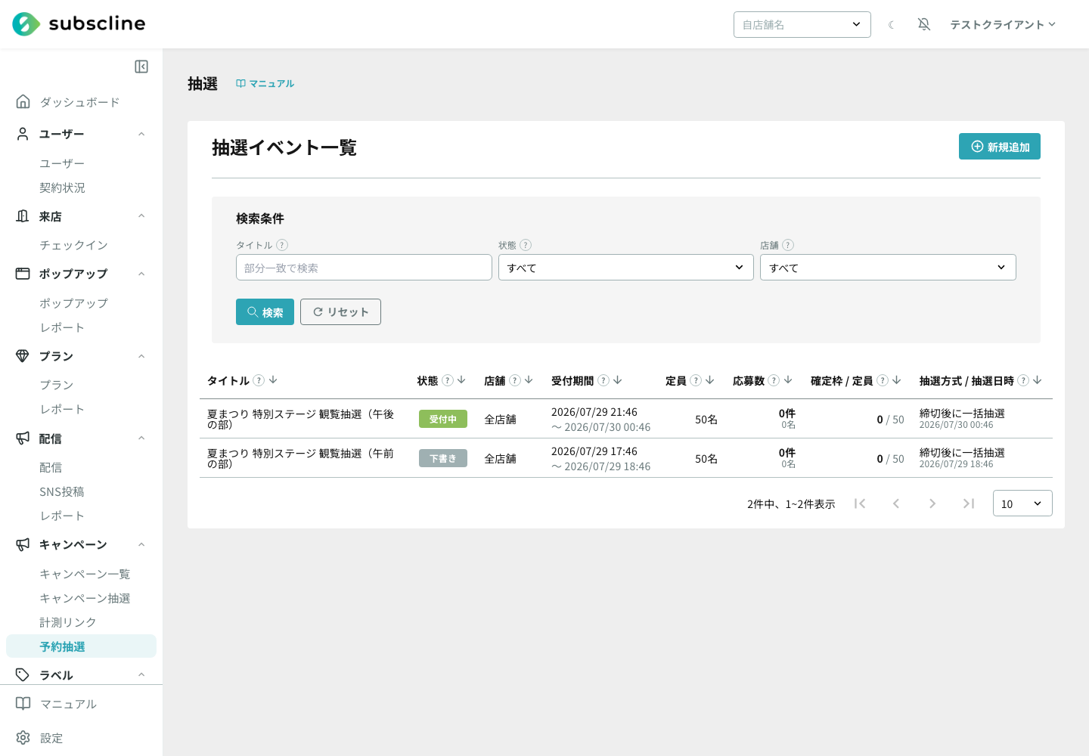Viewport: 1089px width, 756px height.
Task: Sort table by 確定枠 / 定員 arrow
Action: pos(896,380)
